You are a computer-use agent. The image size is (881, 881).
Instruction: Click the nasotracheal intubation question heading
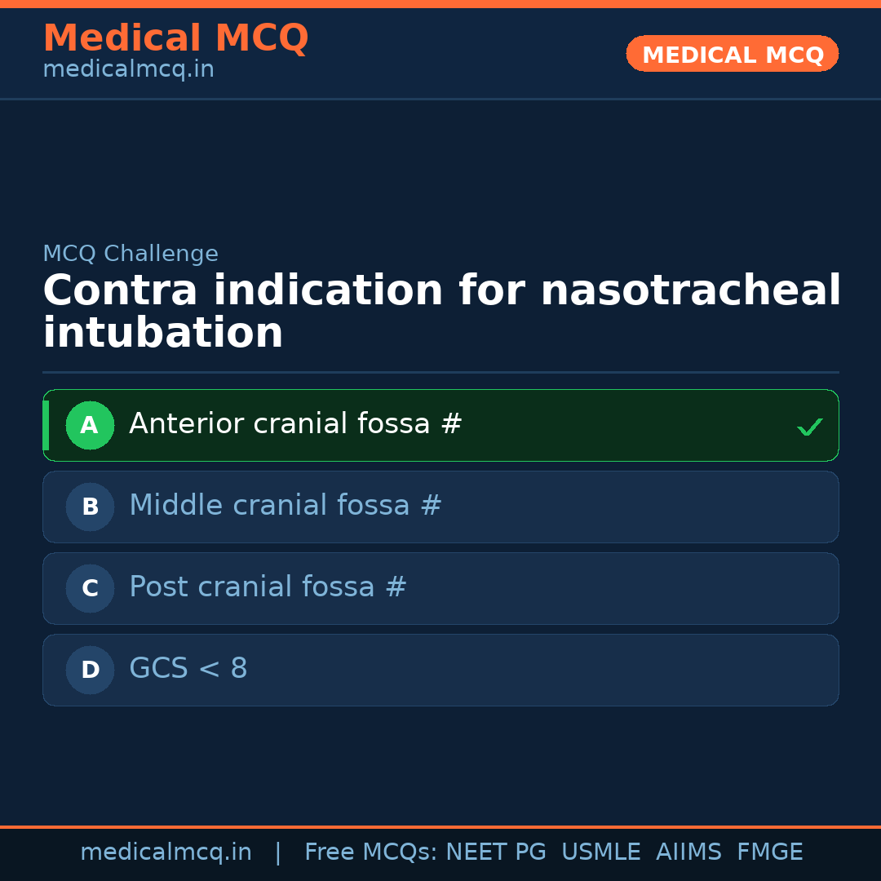440,312
